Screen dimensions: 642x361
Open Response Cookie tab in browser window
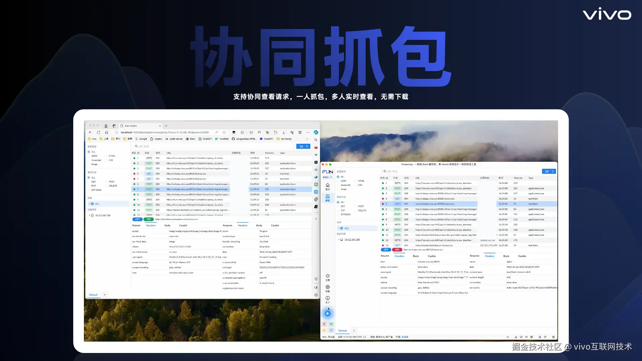275,225
